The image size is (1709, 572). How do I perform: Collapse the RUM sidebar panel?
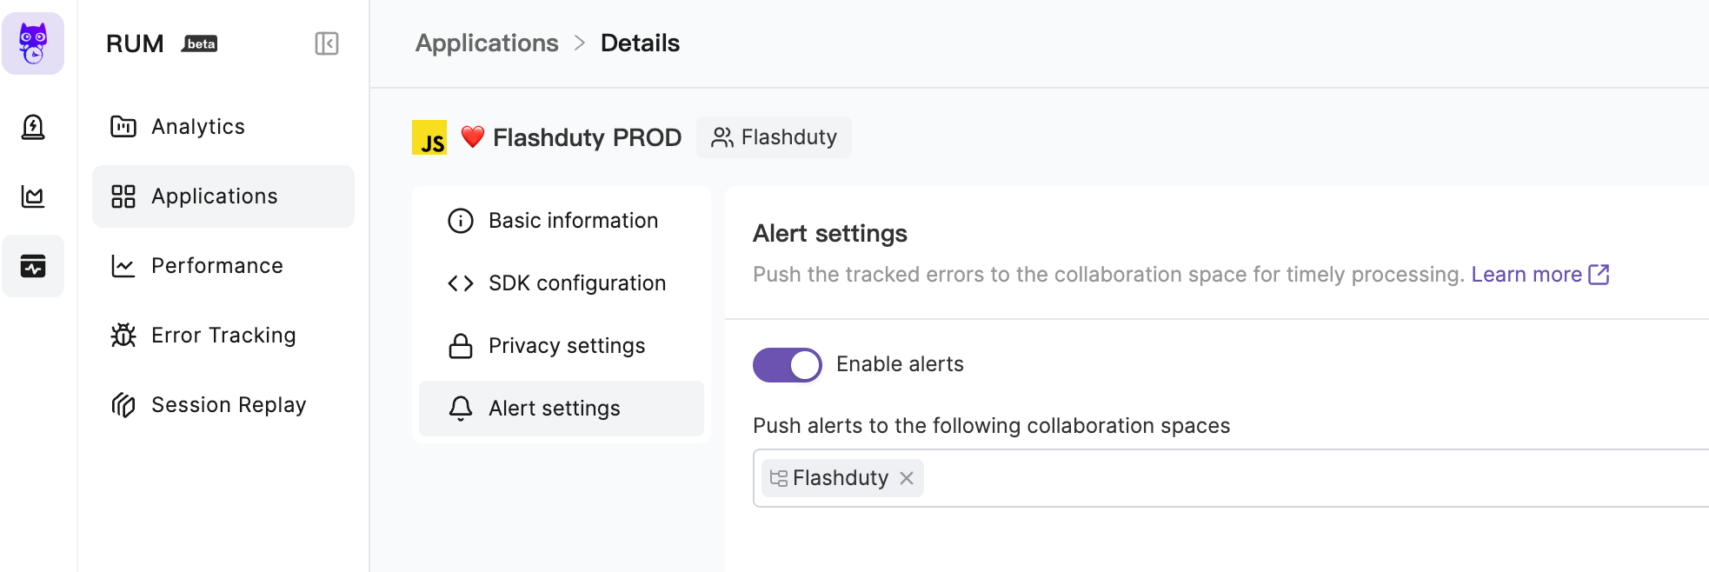click(x=327, y=43)
